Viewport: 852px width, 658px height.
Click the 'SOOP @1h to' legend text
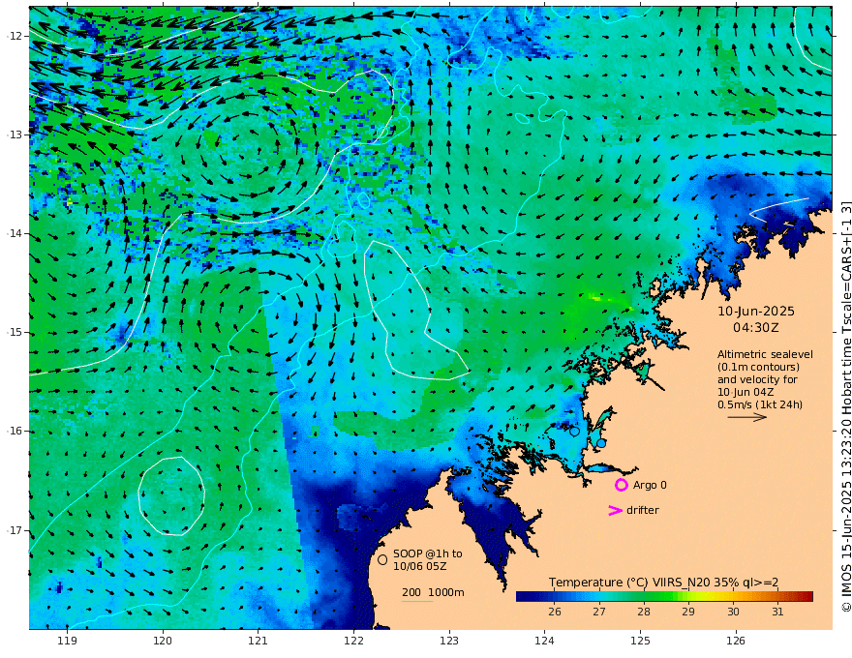point(428,553)
